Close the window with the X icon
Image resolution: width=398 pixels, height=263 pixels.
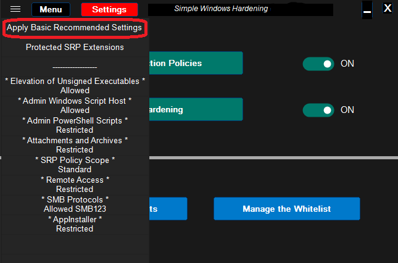tap(387, 9)
